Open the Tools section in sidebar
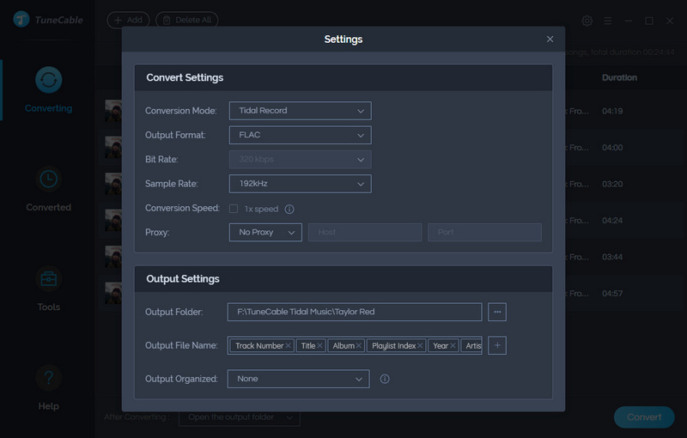The width and height of the screenshot is (687, 438). pos(48,289)
